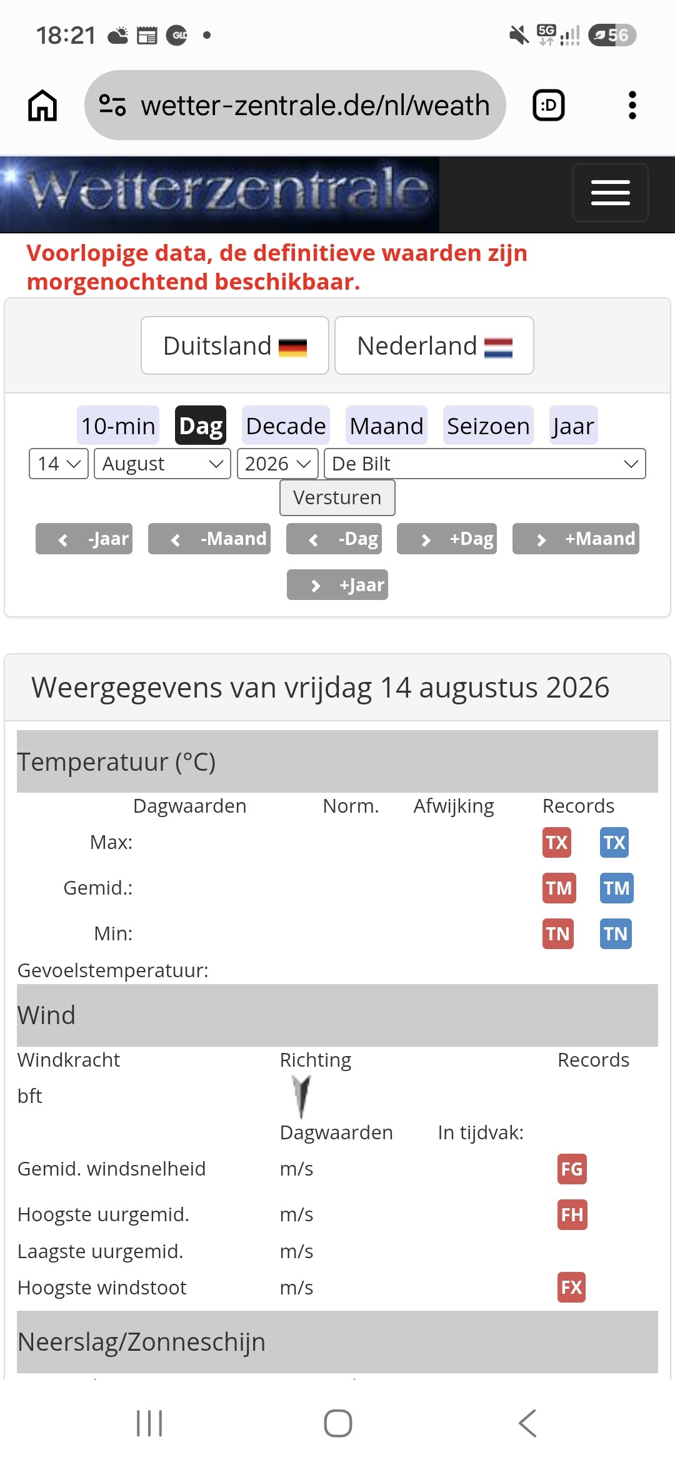Click the red TM mean record badge
This screenshot has height=1464, width=675.
(559, 888)
